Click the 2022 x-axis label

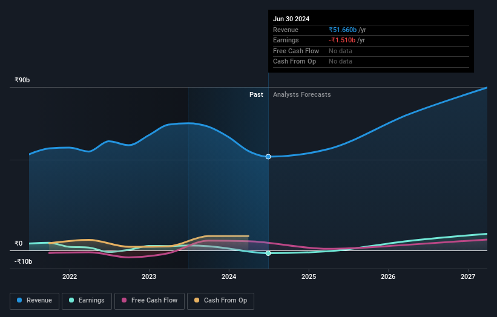(70, 276)
